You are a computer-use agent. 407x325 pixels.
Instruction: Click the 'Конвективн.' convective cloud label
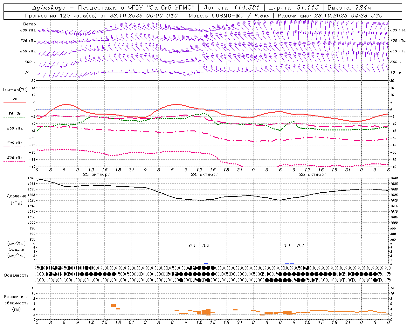coord(17,297)
